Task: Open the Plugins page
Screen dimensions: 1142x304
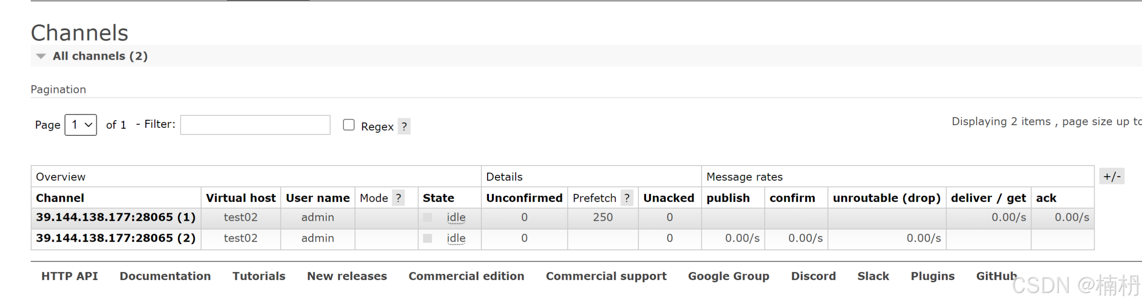Action: (x=932, y=276)
